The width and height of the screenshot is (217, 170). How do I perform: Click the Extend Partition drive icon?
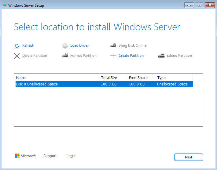[161, 56]
